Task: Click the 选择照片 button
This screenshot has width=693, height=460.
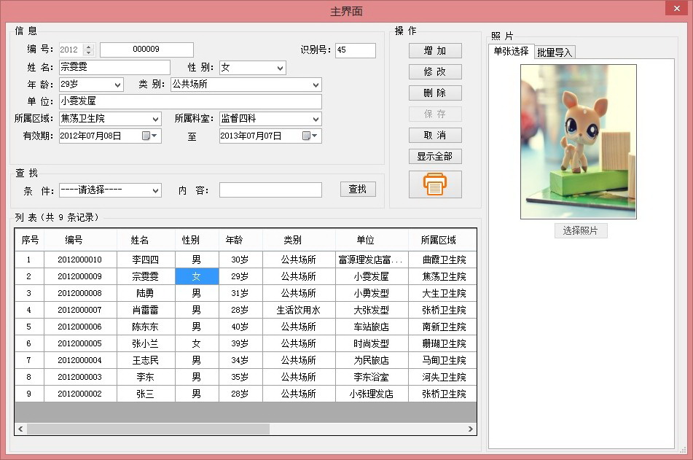Action: click(x=581, y=230)
